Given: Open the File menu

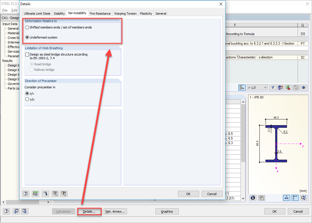Looking at the screenshot, I should coord(5,10).
